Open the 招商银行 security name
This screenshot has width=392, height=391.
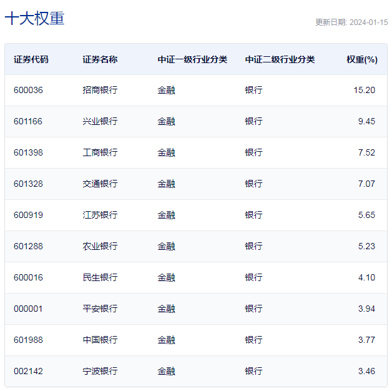tap(100, 90)
